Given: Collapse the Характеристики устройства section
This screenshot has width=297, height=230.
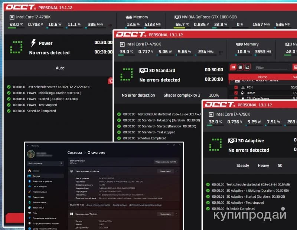Looking at the screenshot, I should [x=176, y=172].
